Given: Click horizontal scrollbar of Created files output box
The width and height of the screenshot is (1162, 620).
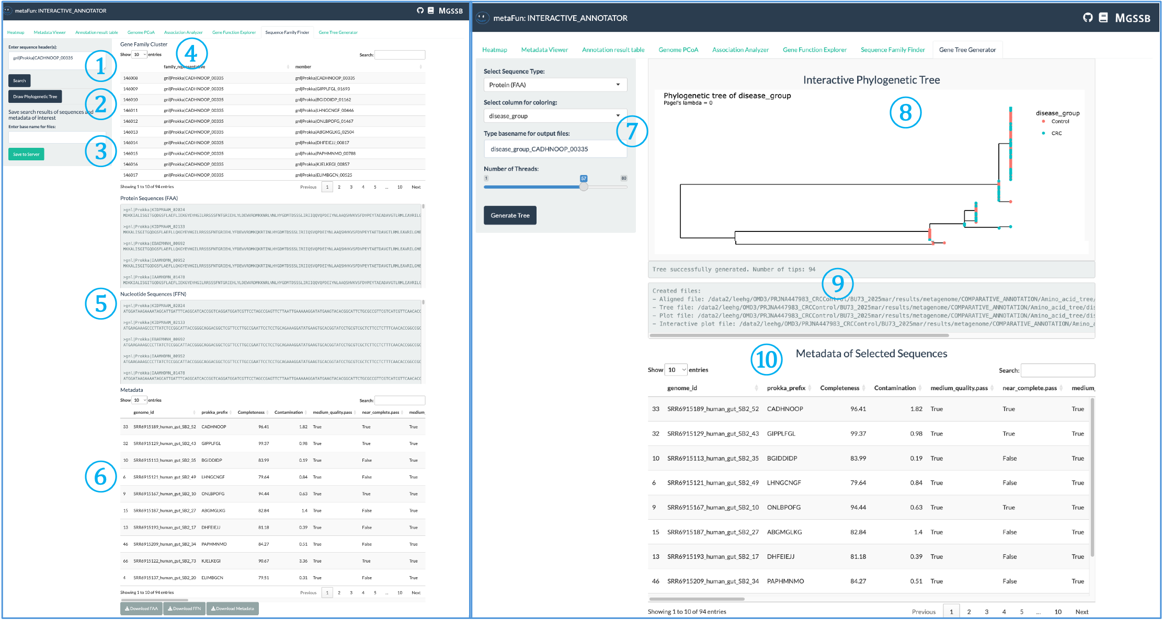Looking at the screenshot, I should 799,335.
